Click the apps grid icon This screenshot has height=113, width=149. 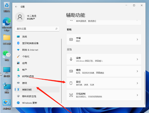18,63
